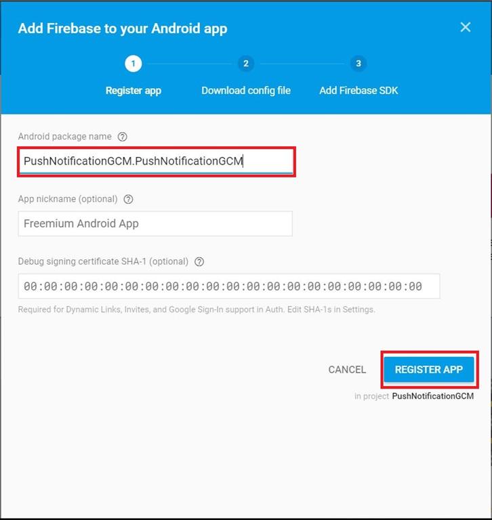Image resolution: width=492 pixels, height=520 pixels.
Task: Click into the App nickname field
Action: 155,223
